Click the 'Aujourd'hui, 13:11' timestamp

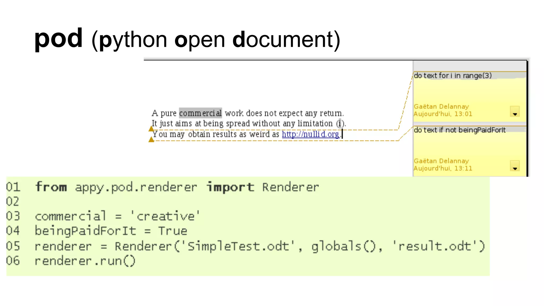443,168
